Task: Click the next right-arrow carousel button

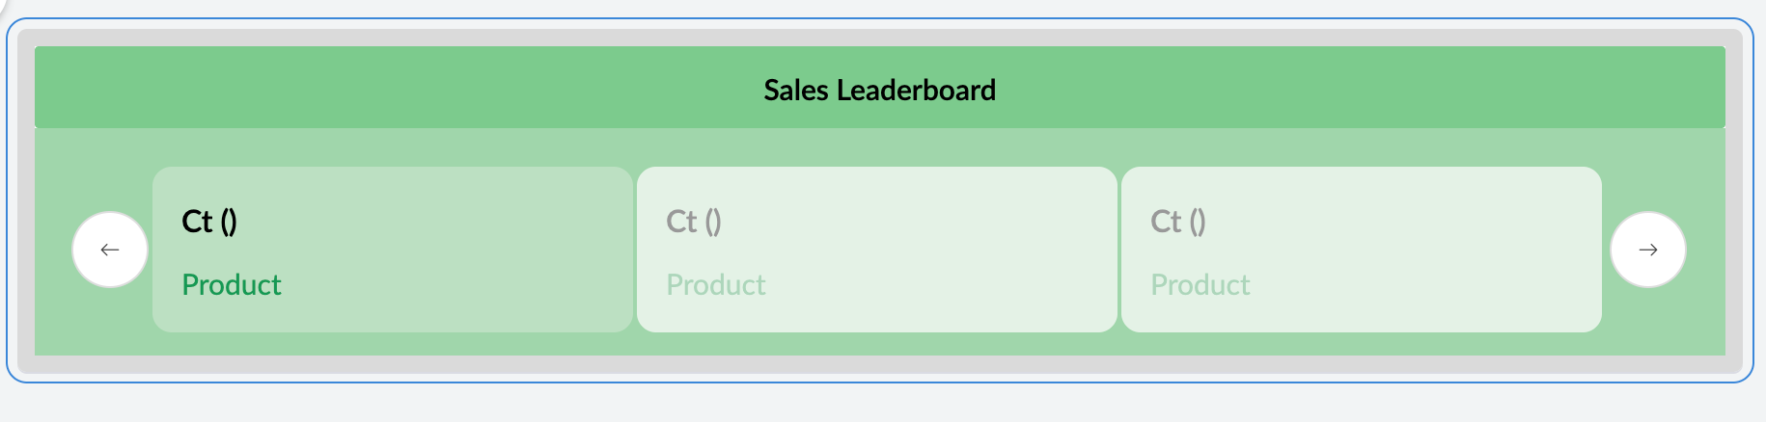Action: pos(1648,250)
